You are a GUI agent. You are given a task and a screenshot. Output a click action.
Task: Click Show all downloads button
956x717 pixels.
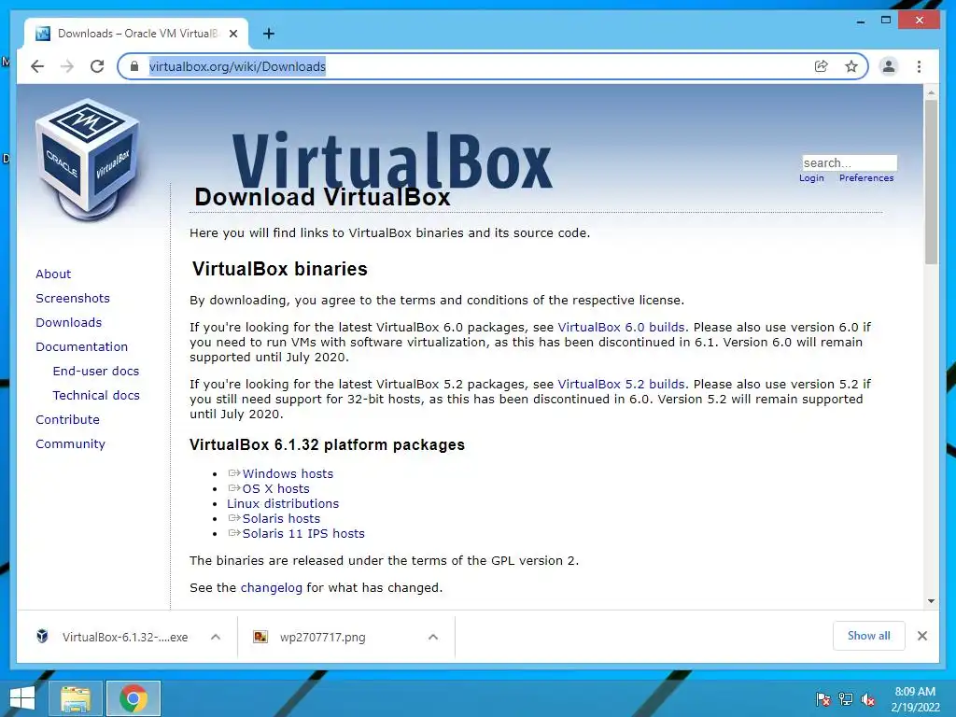(869, 636)
